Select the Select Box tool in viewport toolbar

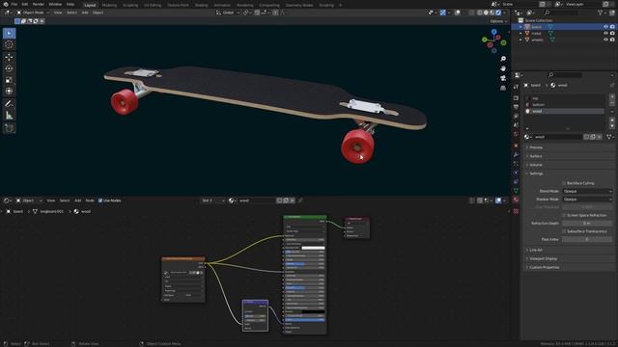pyautogui.click(x=9, y=34)
